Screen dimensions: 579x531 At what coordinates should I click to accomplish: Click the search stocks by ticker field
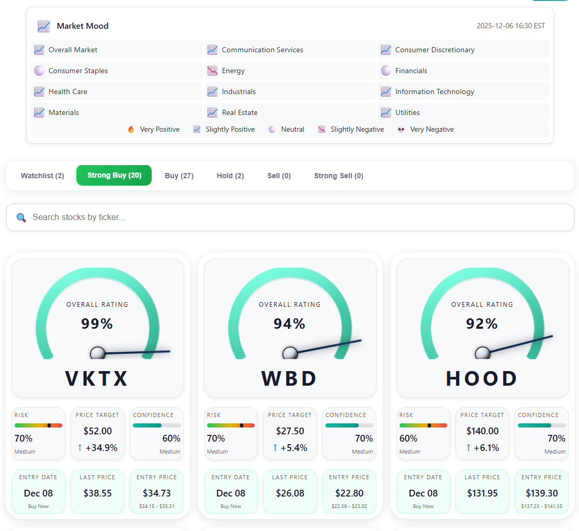click(x=298, y=217)
